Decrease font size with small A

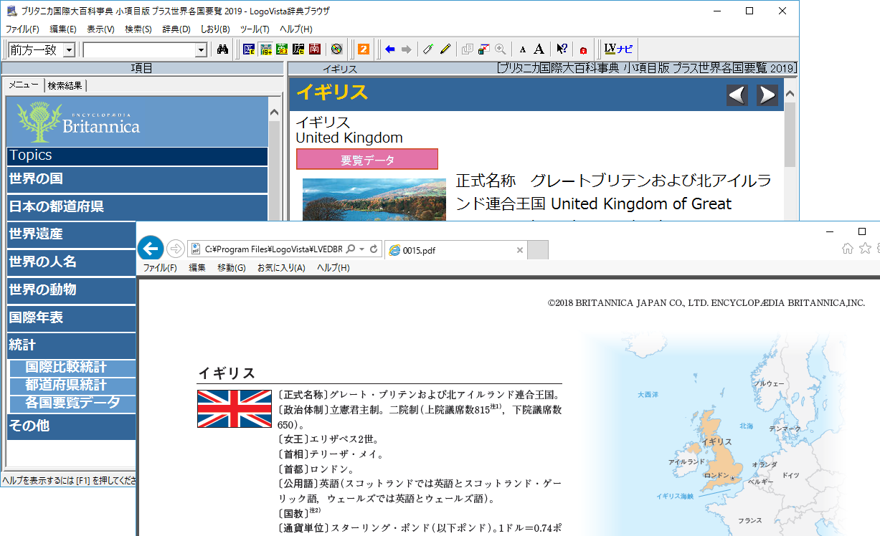523,49
